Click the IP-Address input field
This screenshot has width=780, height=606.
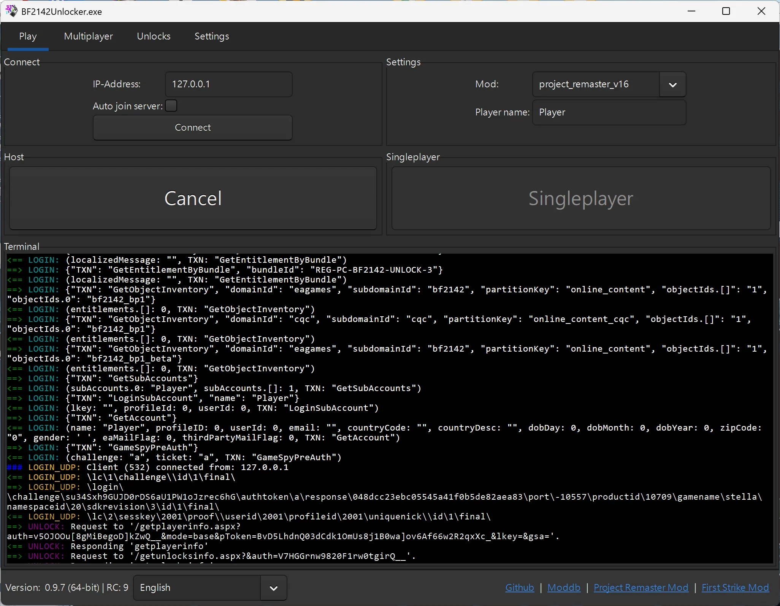point(229,84)
